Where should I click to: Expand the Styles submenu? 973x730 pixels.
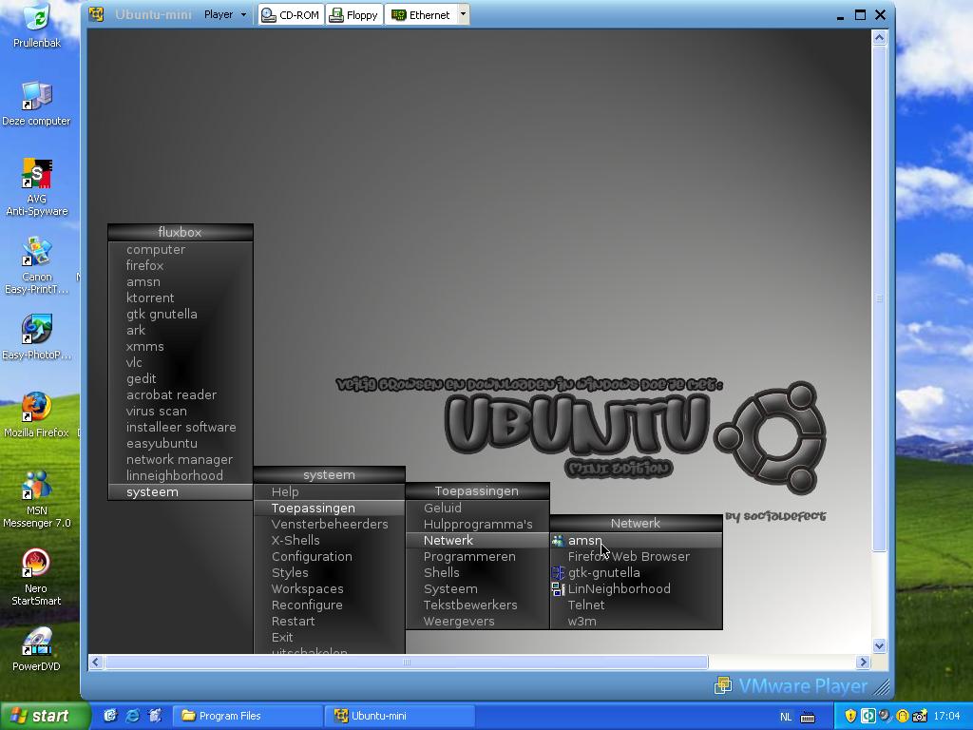[x=330, y=573]
